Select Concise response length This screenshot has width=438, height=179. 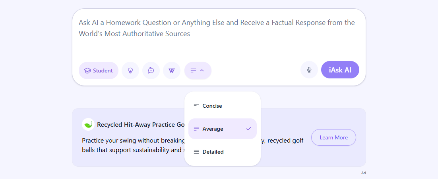click(x=212, y=106)
